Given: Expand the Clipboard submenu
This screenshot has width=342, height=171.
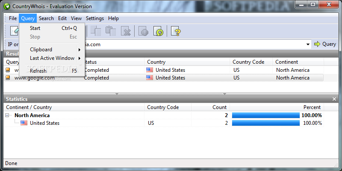Looking at the screenshot, I should point(52,50).
